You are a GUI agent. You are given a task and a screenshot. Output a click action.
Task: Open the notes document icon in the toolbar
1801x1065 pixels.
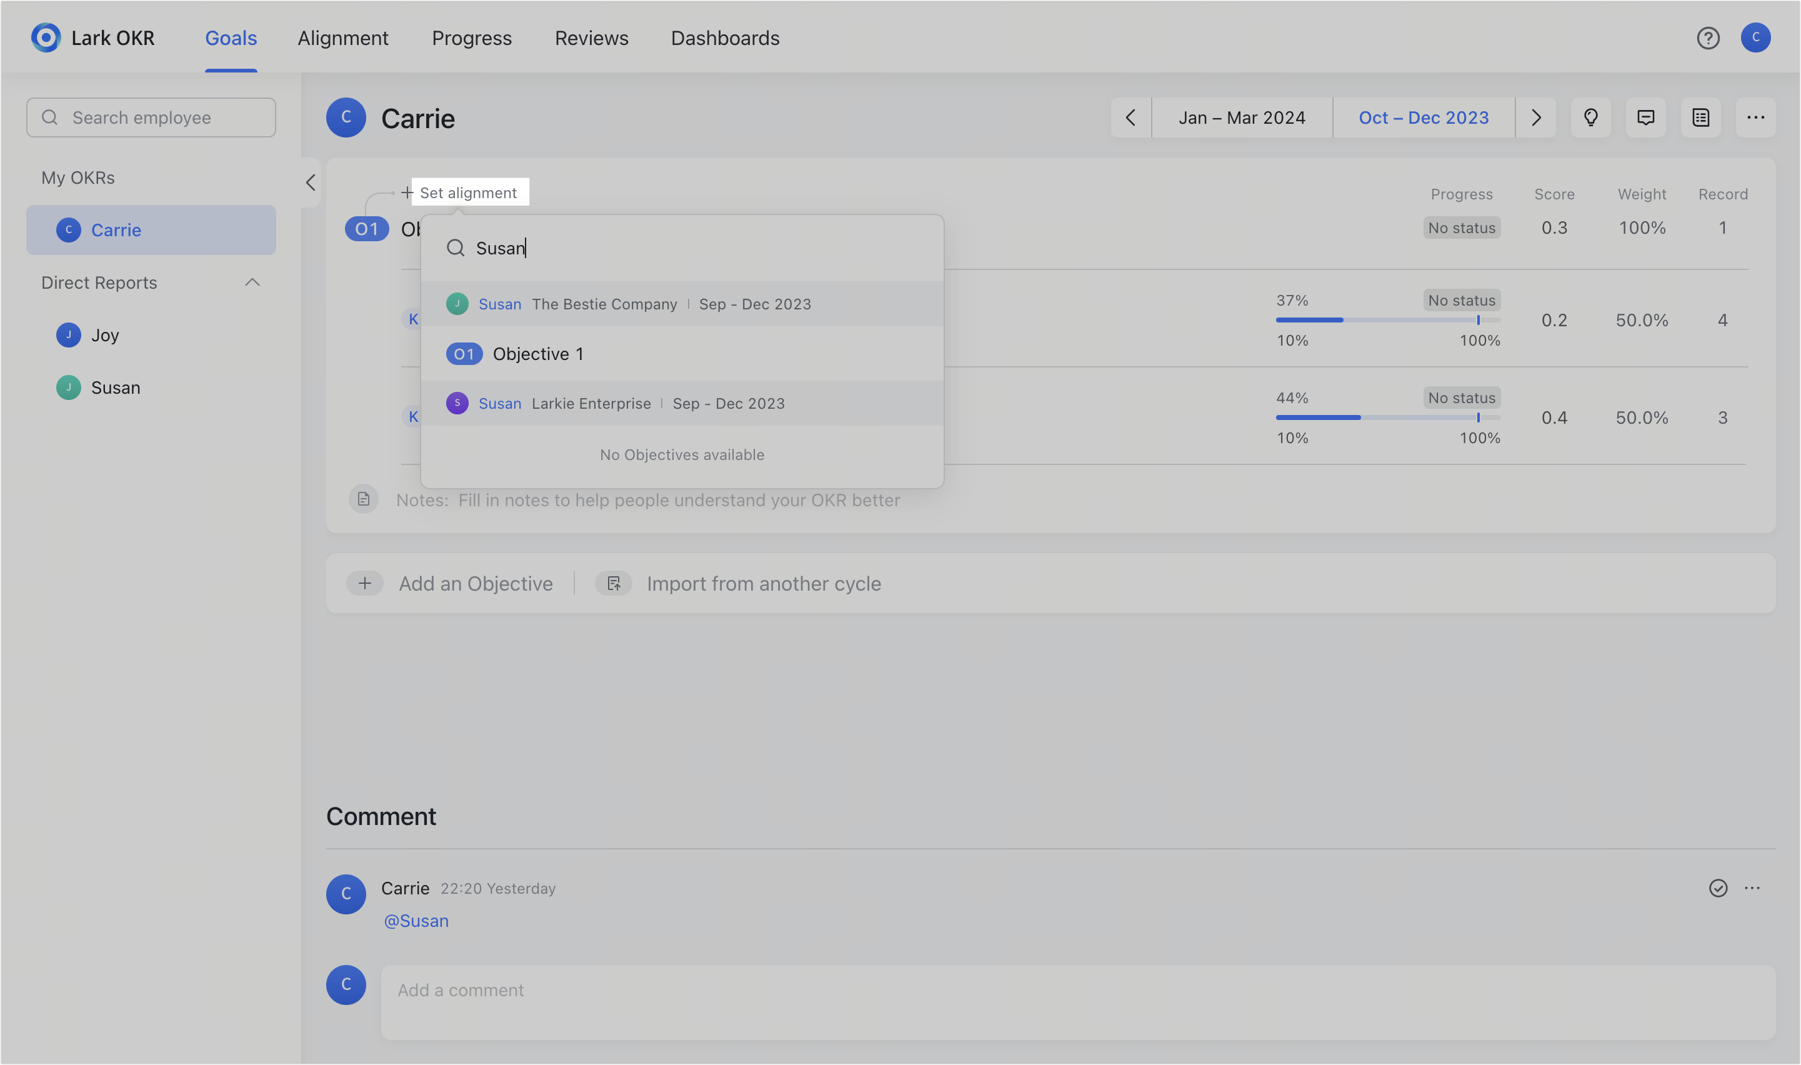pyautogui.click(x=1701, y=117)
